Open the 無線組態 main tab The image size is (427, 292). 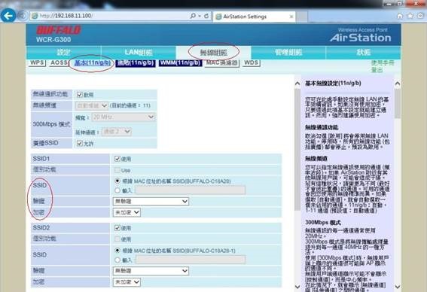[x=214, y=52]
